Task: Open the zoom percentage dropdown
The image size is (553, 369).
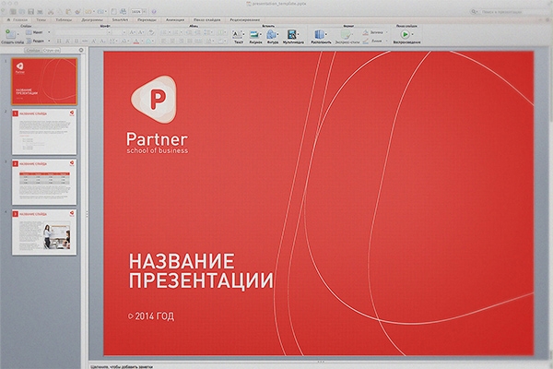Action: (145, 12)
